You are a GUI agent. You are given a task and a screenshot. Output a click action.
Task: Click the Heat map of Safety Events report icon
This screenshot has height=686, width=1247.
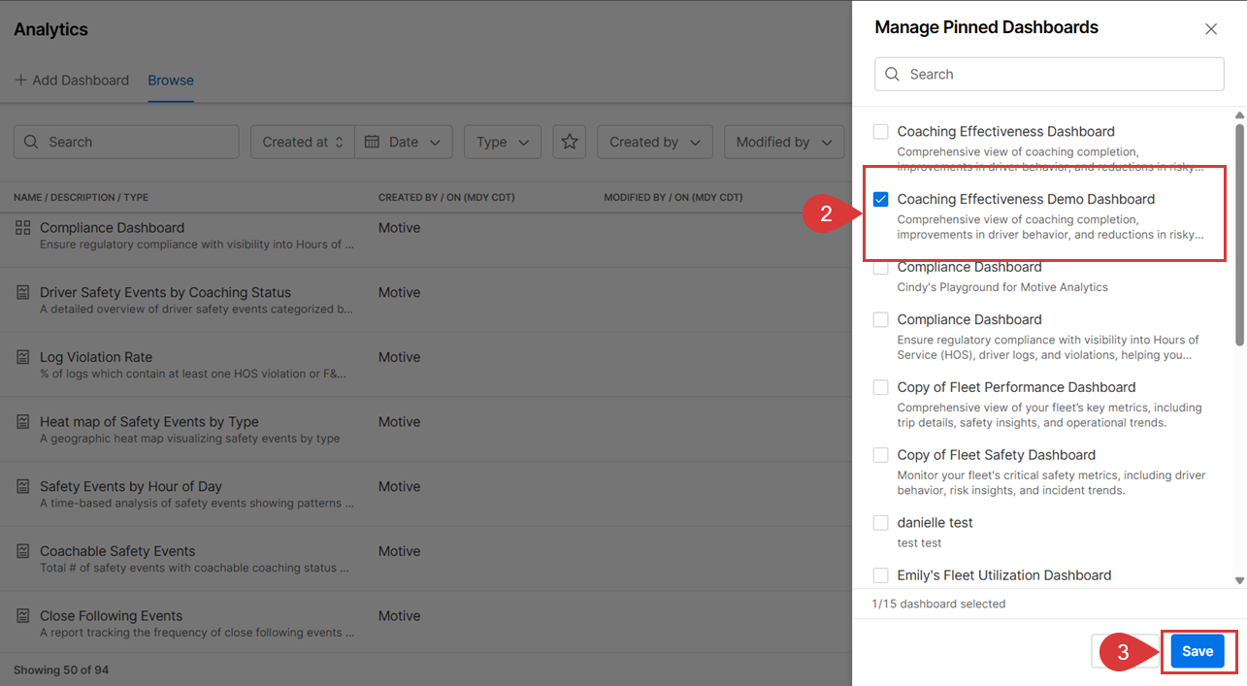click(22, 422)
